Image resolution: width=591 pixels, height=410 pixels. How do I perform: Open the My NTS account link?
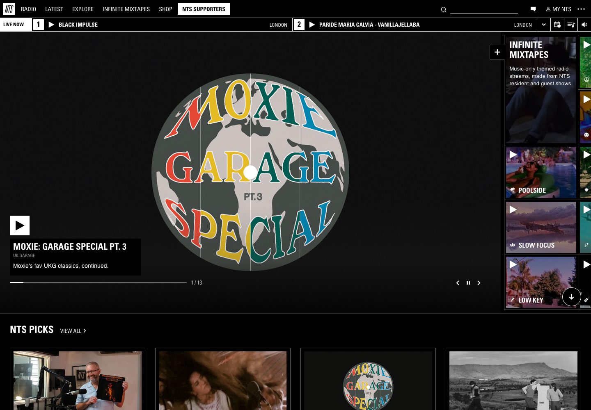pos(559,9)
